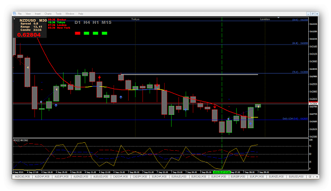This screenshot has height=191, width=331.
Task: Open the File menu
Action: click(x=20, y=14)
